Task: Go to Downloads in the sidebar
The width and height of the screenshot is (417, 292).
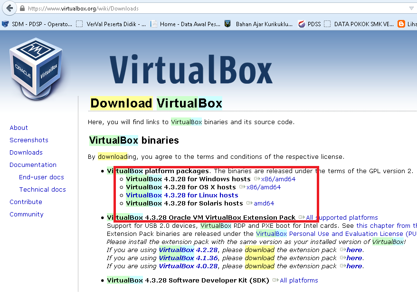Action: [26, 153]
